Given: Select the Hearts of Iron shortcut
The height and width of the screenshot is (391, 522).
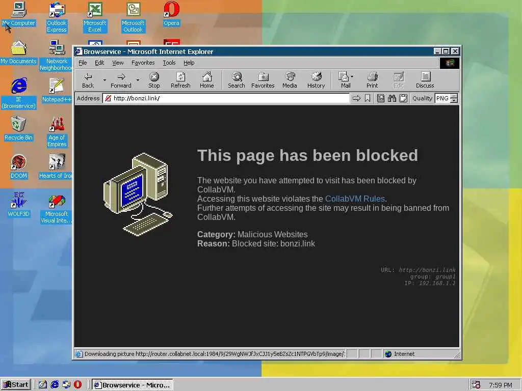Looking at the screenshot, I should pyautogui.click(x=56, y=167).
